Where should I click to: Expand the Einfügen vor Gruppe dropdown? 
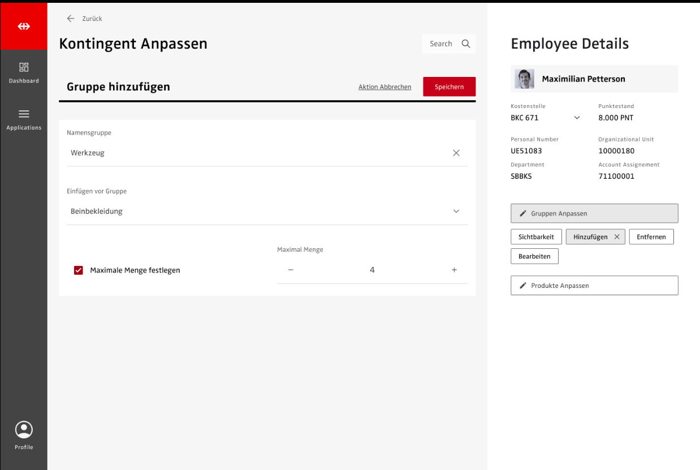click(x=456, y=212)
